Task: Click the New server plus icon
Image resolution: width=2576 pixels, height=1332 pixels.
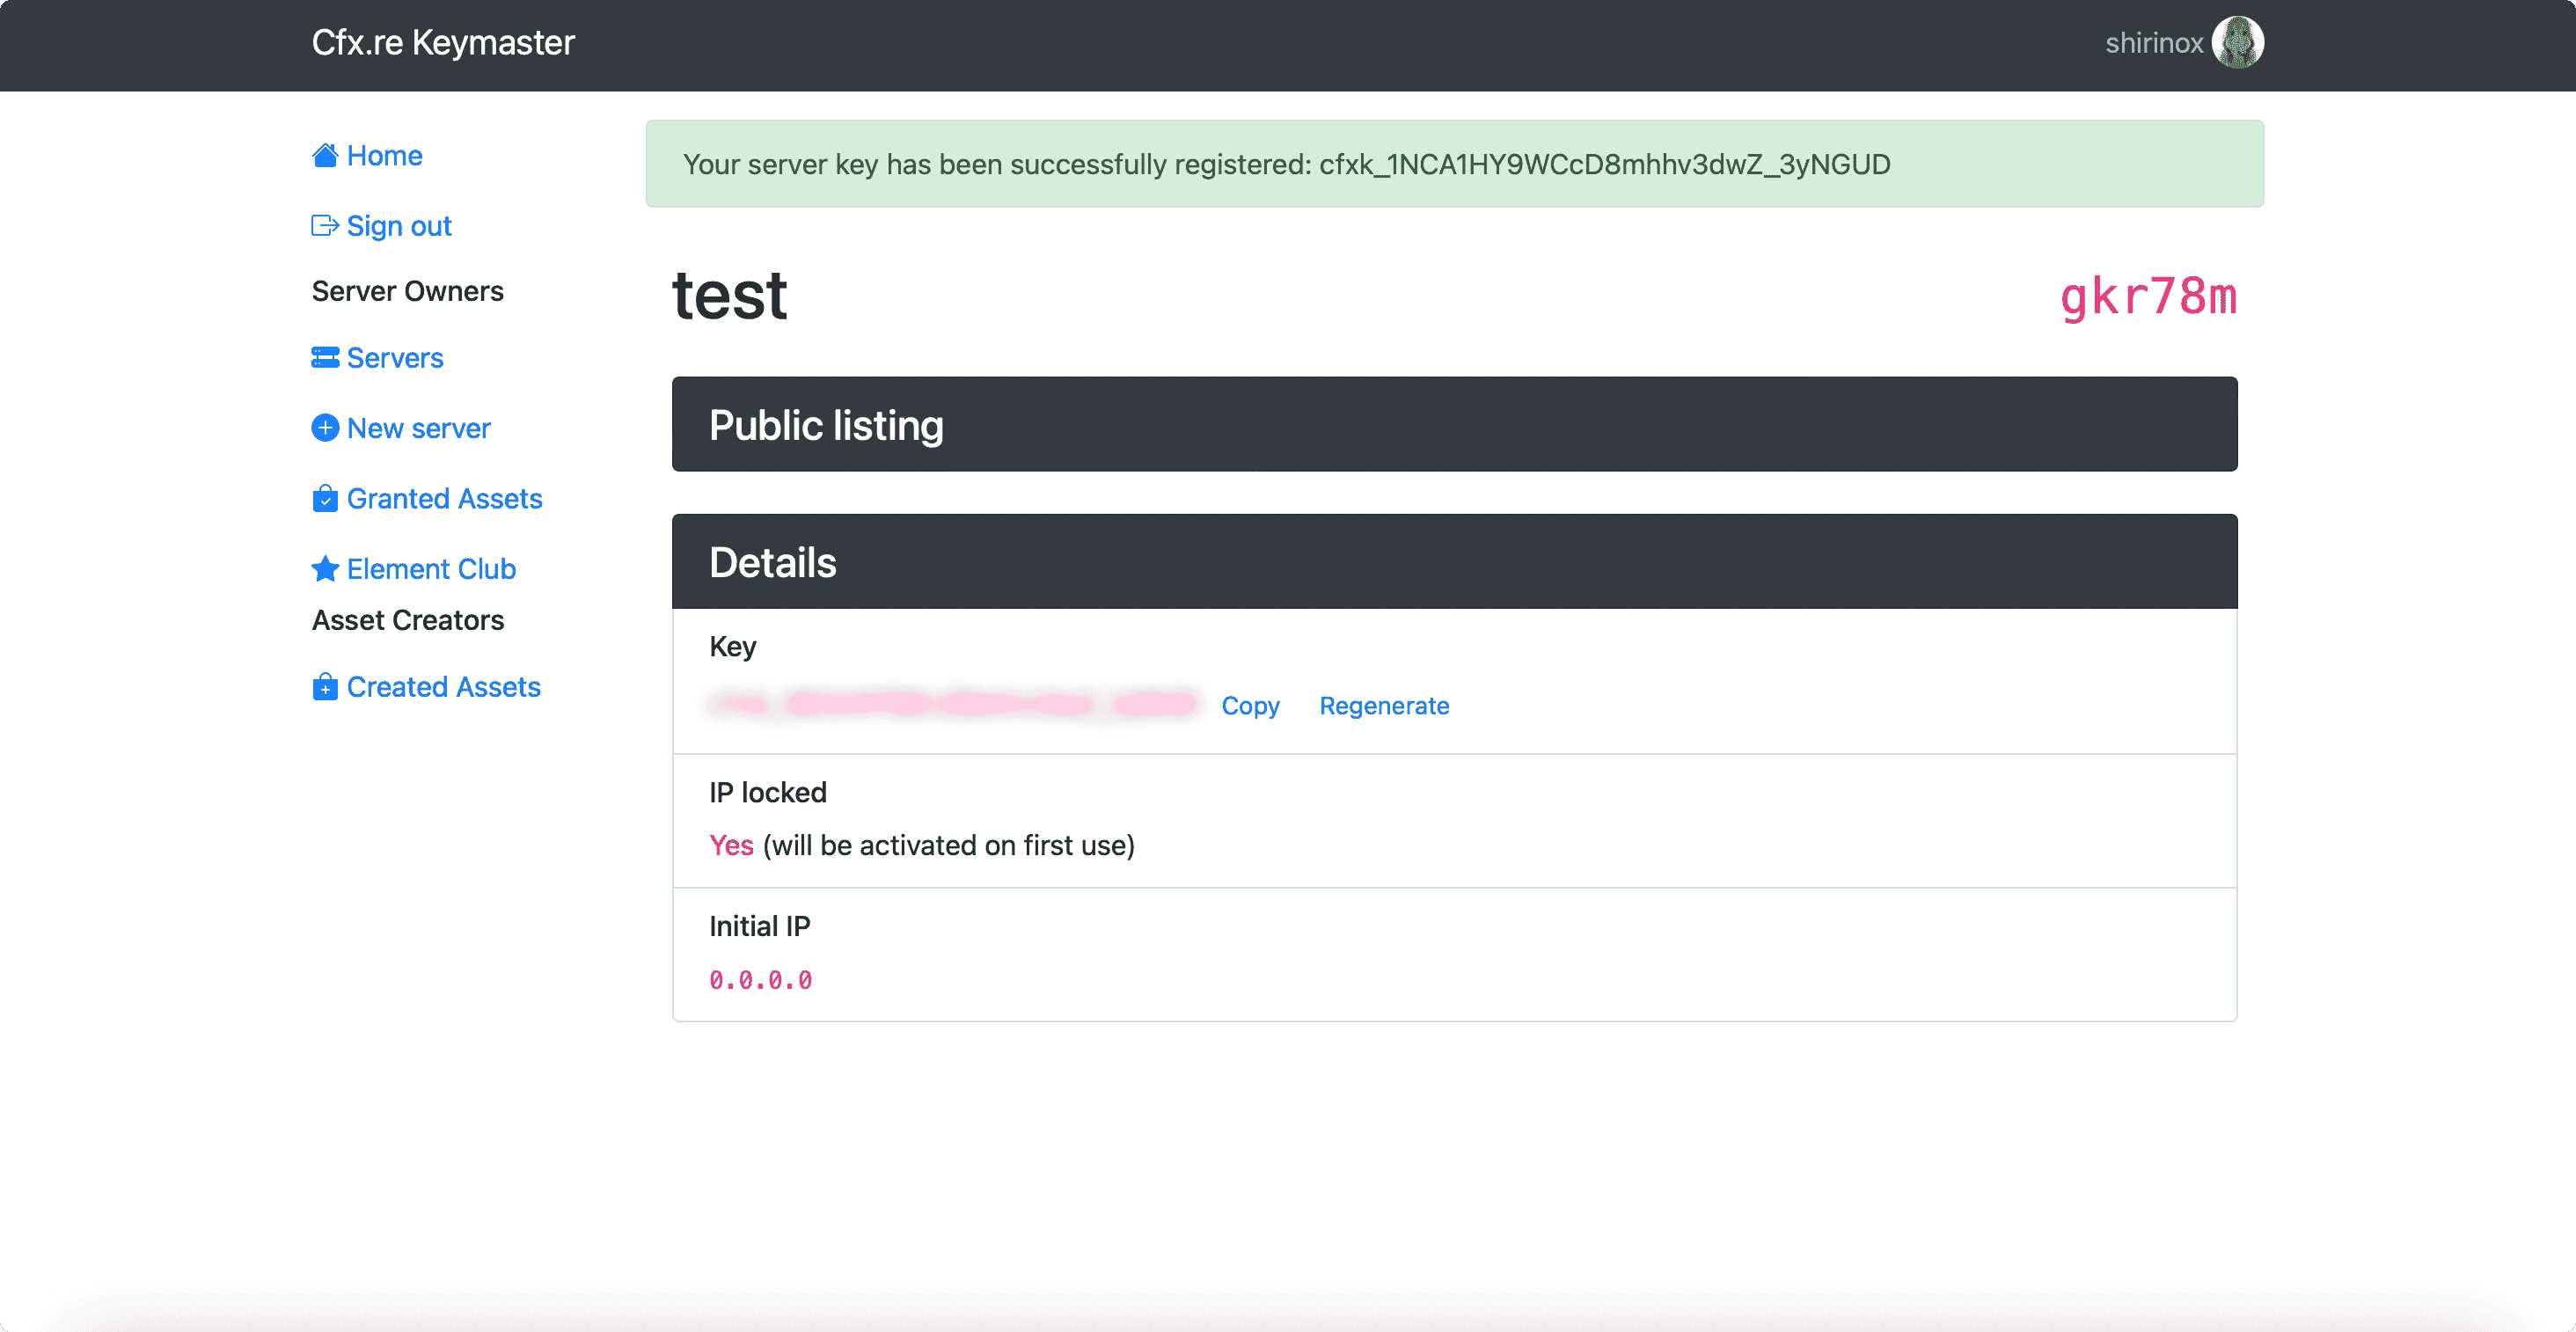Action: [324, 428]
